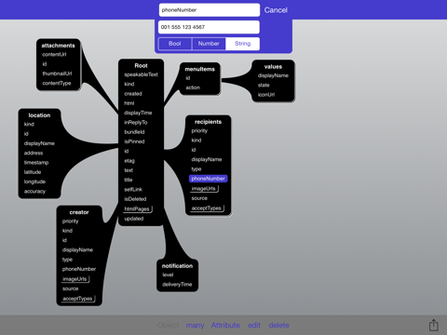Select iconUrl in values node
This screenshot has height=335, width=447.
click(266, 95)
